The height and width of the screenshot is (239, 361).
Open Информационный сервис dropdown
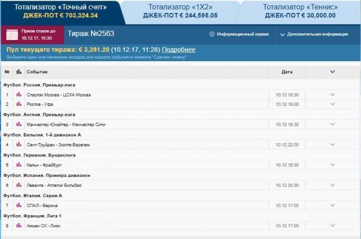click(x=238, y=35)
